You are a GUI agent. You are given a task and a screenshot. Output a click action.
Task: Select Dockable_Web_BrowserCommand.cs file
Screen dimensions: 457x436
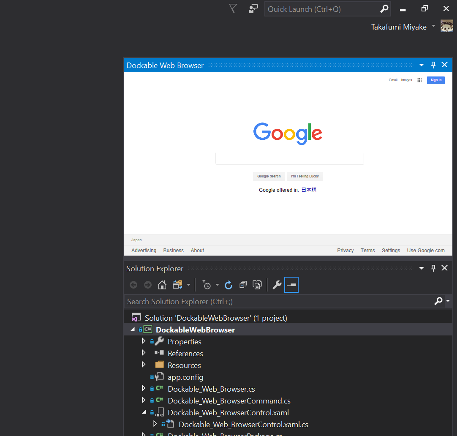[x=229, y=401]
